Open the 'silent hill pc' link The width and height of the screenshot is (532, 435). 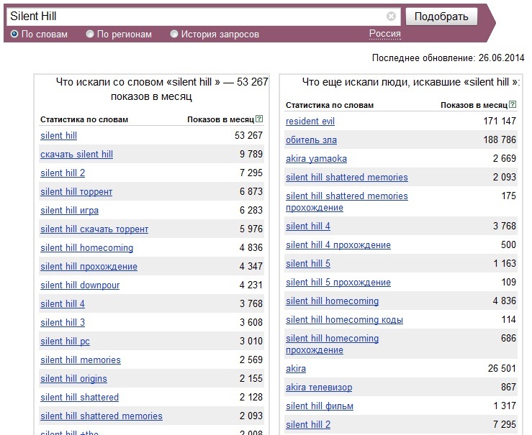(65, 341)
